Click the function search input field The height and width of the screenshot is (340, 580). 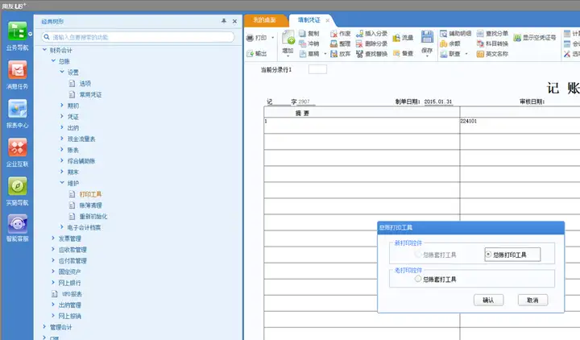[x=138, y=37]
